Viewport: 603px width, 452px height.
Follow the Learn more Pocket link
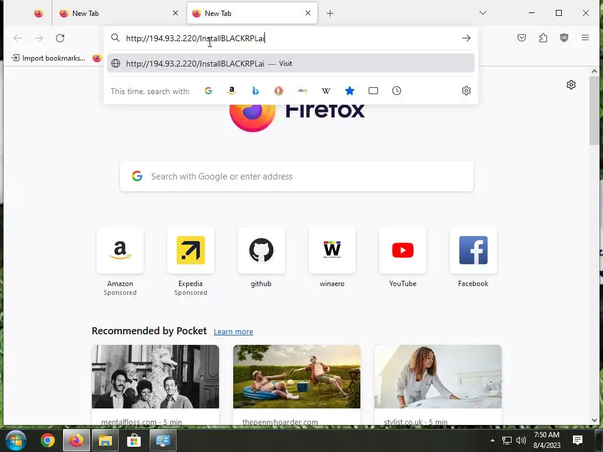pos(233,332)
